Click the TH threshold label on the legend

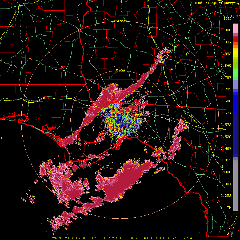pos(229,208)
